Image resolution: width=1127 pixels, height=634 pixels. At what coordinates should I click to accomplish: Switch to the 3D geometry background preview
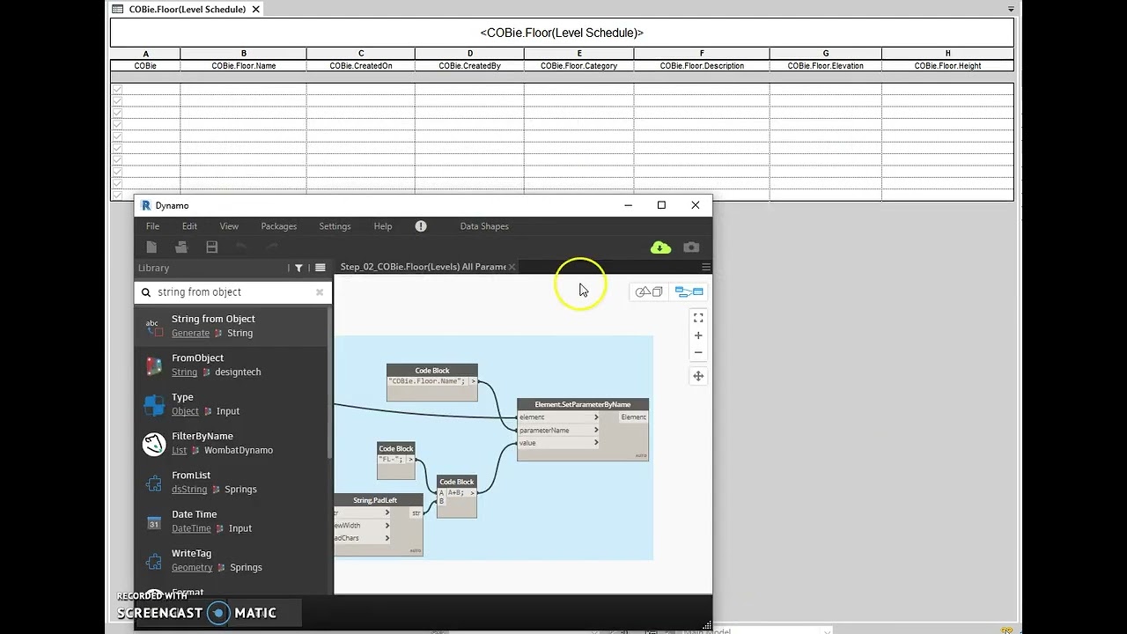649,291
